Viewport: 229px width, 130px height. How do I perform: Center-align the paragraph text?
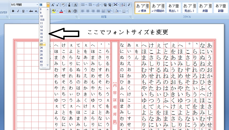(x=88, y=11)
